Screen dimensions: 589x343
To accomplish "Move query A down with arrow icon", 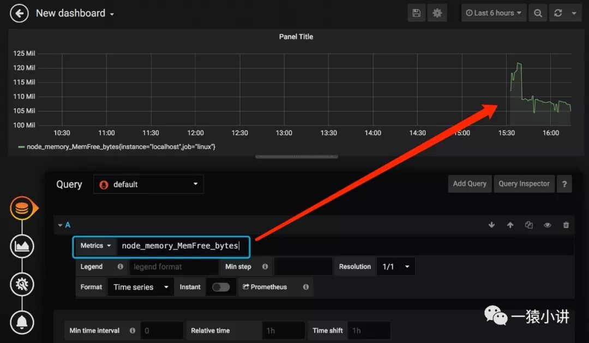I will [x=491, y=225].
